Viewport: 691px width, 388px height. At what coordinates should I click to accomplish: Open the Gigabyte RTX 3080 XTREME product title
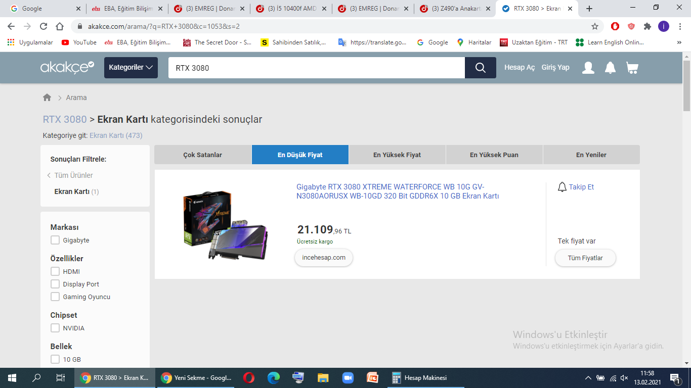pos(398,191)
